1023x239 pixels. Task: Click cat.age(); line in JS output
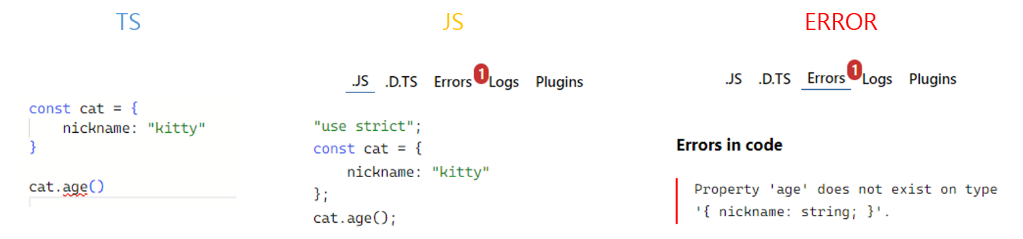pyautogui.click(x=355, y=218)
